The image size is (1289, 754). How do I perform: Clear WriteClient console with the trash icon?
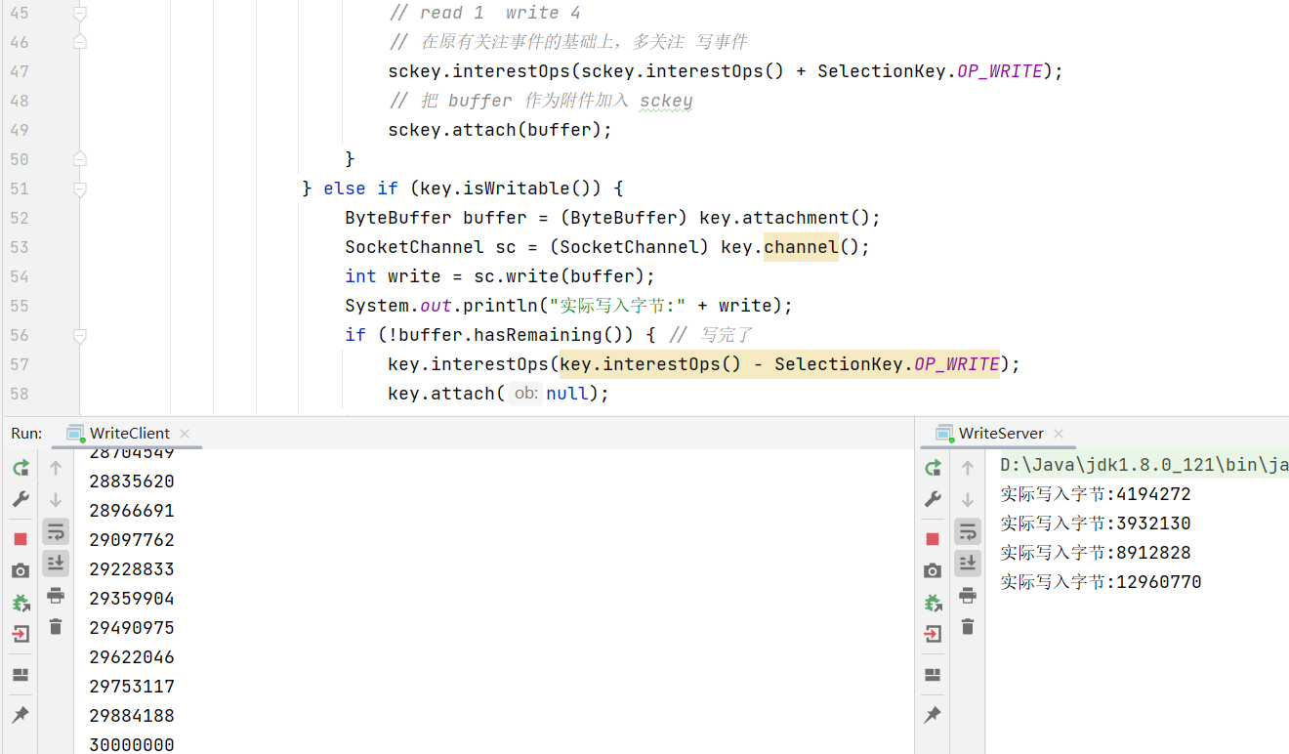(56, 626)
